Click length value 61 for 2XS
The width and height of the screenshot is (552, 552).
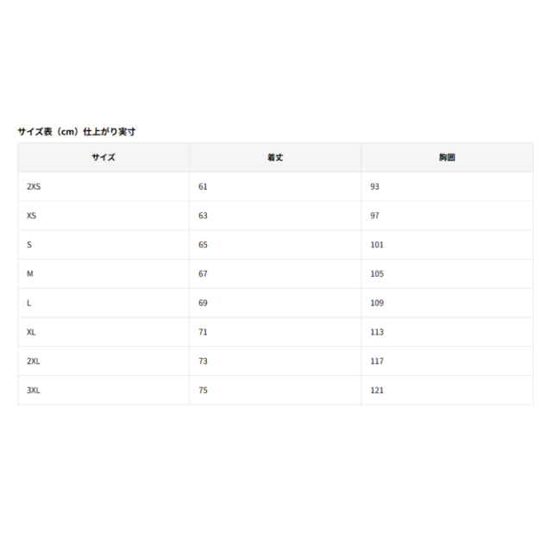tap(203, 186)
